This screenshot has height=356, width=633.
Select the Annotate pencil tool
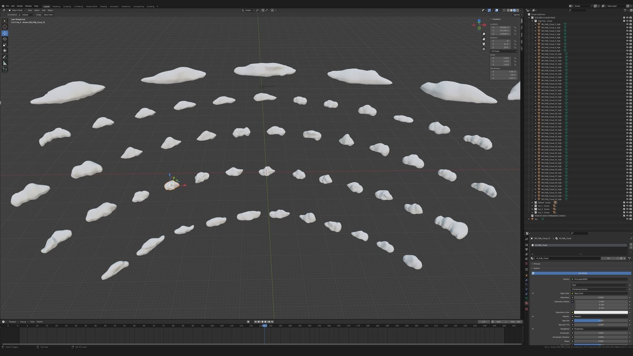coord(5,57)
